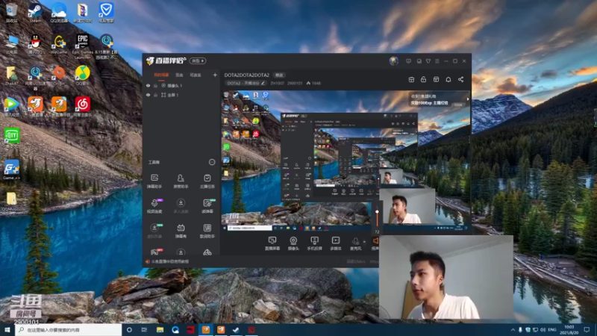Click the share icon in top right toolbar
This screenshot has width=597, height=336.
[460, 79]
